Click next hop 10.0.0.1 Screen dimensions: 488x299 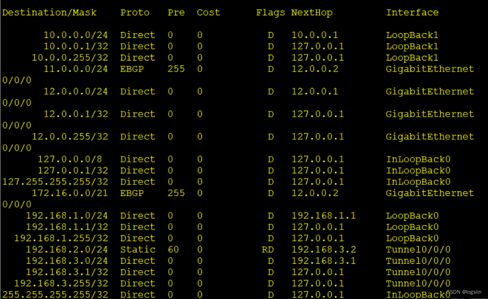coord(315,35)
